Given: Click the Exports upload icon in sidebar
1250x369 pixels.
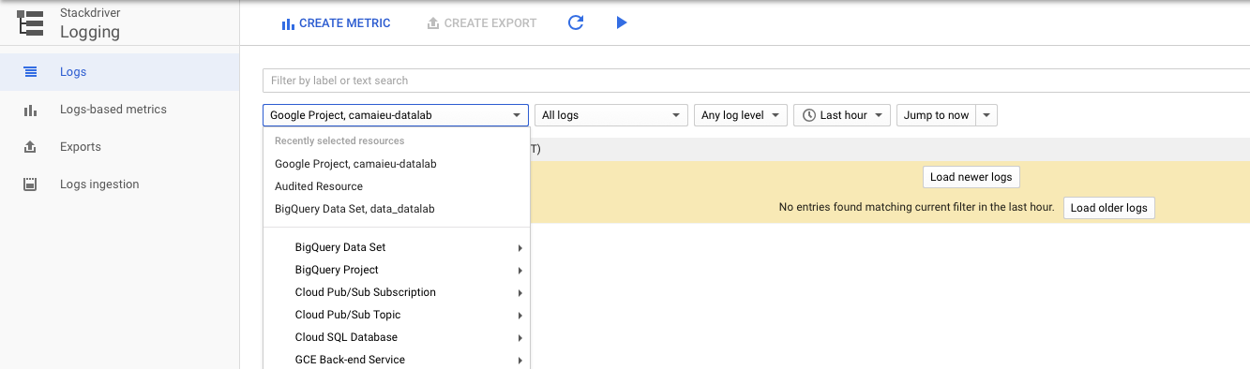Looking at the screenshot, I should coord(30,147).
